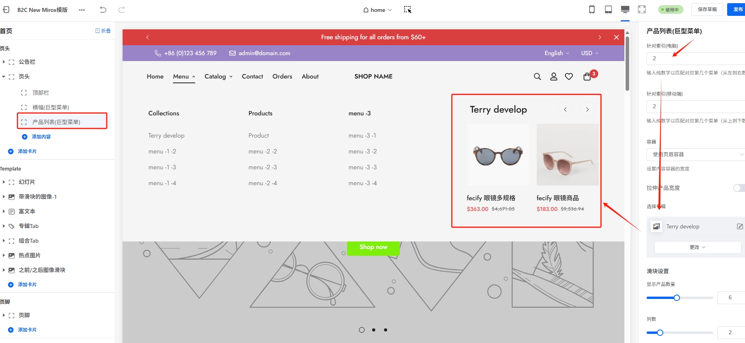The height and width of the screenshot is (343, 745).
Task: Open the 更改 collection dropdown
Action: (x=697, y=247)
